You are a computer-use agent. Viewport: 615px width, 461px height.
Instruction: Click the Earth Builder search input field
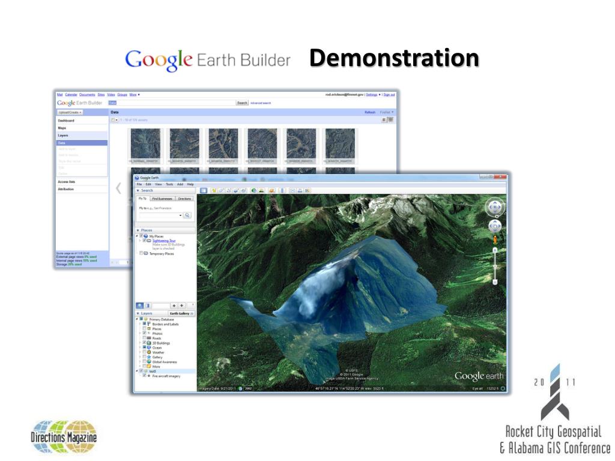(172, 103)
